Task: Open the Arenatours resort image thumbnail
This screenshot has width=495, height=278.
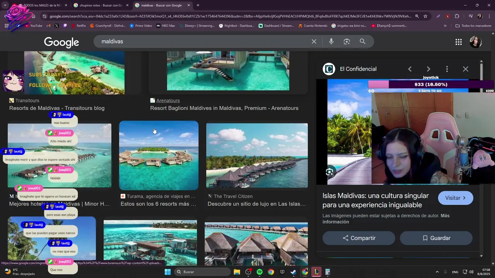Action: pyautogui.click(x=228, y=71)
